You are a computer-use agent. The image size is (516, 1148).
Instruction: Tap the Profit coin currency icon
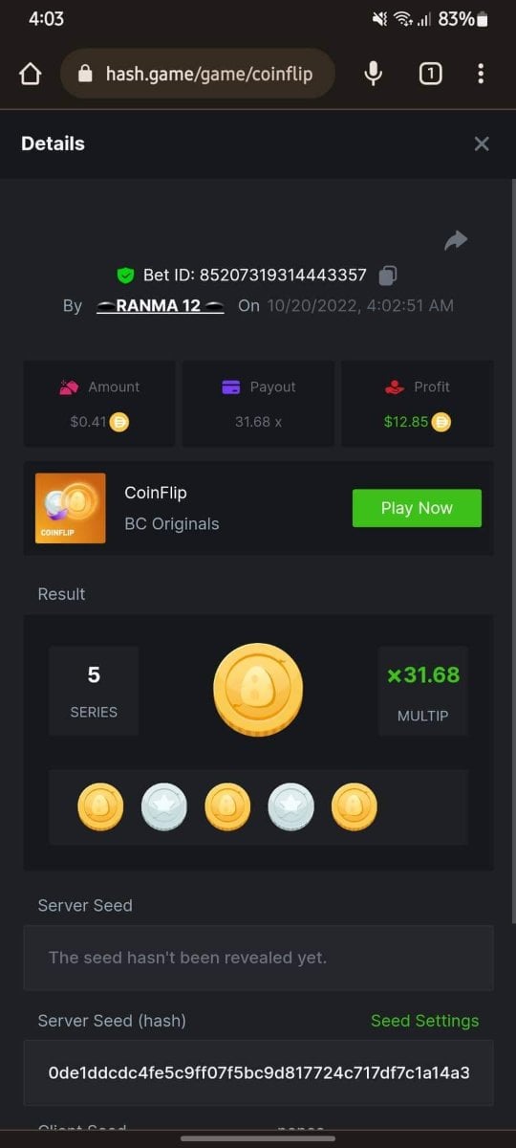(x=441, y=421)
